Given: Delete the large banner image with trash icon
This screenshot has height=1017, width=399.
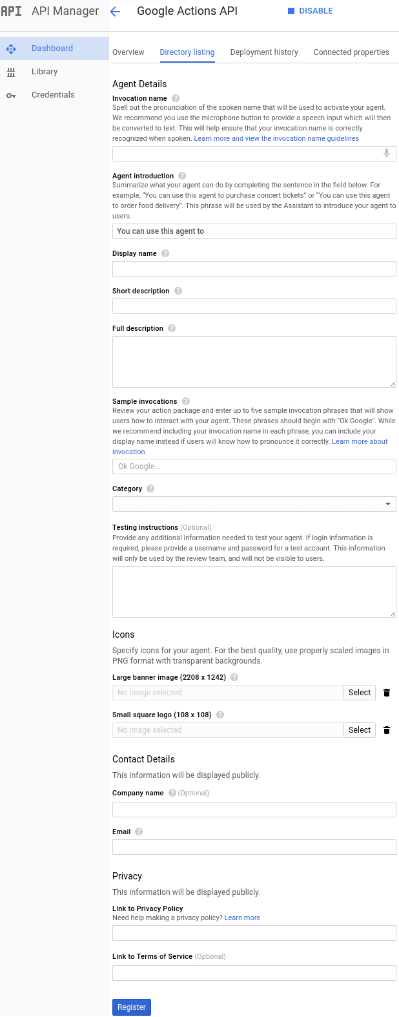Looking at the screenshot, I should [387, 693].
